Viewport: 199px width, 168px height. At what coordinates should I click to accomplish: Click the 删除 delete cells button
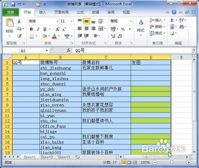(157, 27)
